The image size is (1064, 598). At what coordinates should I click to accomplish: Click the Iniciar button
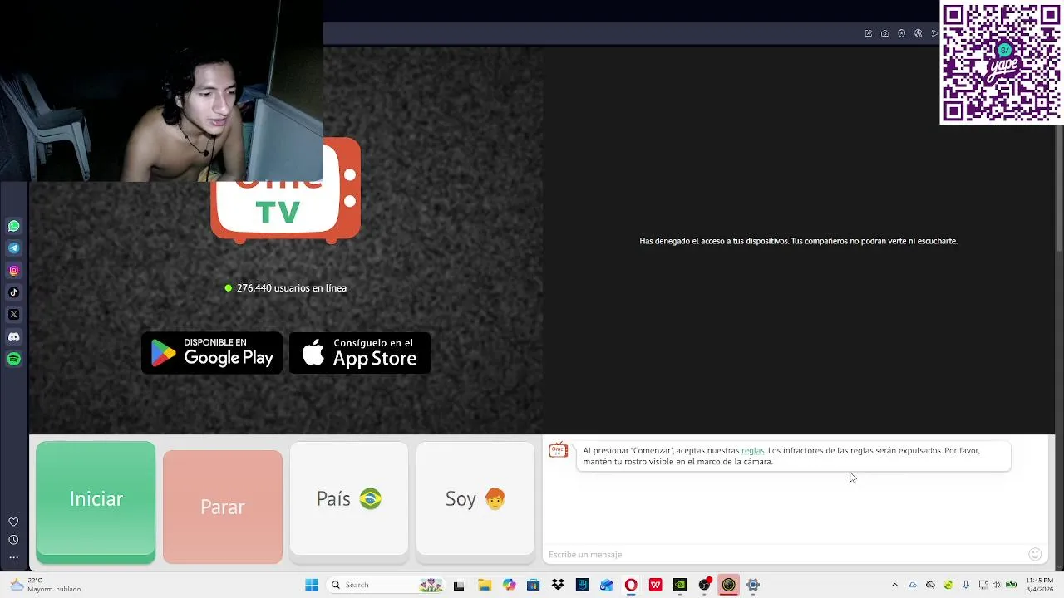96,502
